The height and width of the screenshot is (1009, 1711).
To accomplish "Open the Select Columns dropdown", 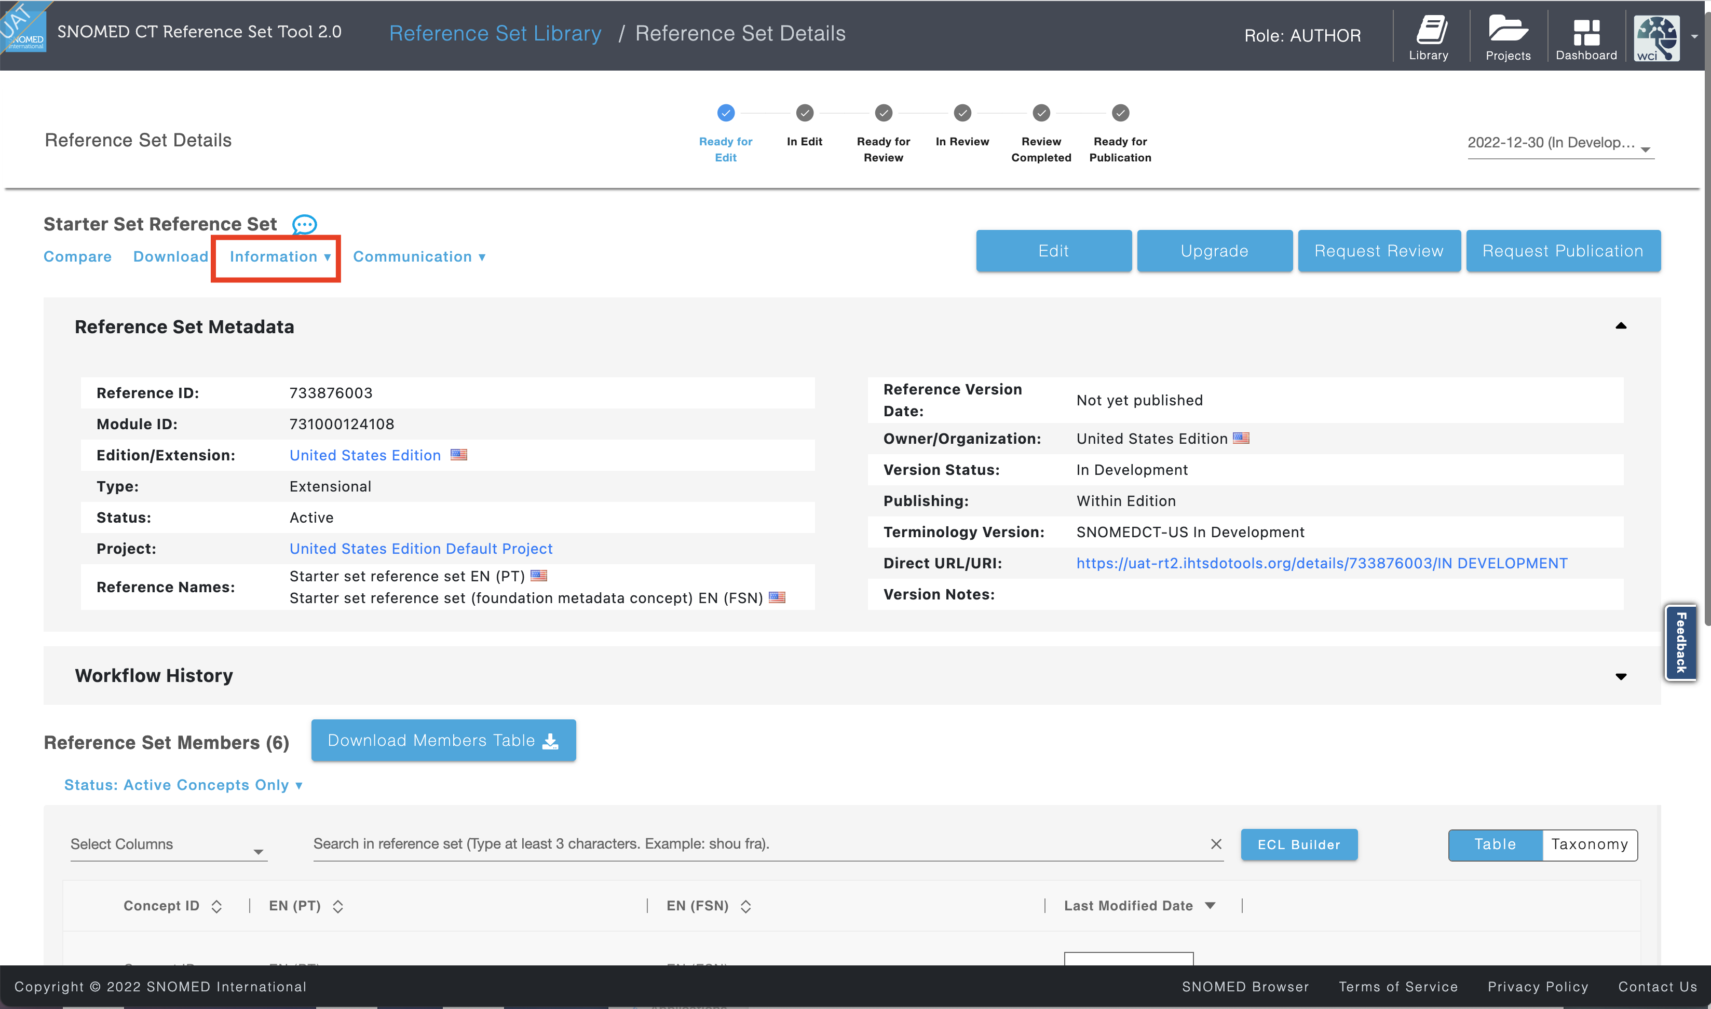I will click(x=169, y=844).
